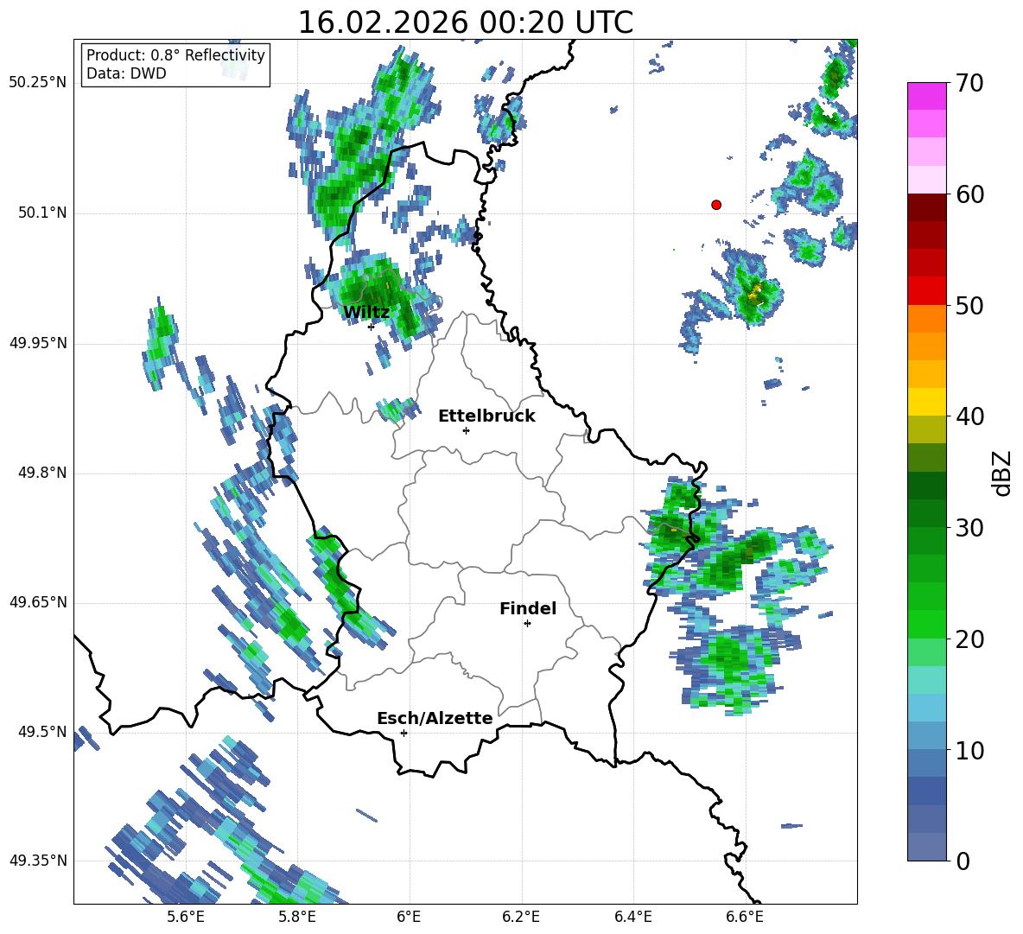Viewport: 1023px width, 934px height.
Task: Click the 20 tick on colorbar
Action: 969,639
